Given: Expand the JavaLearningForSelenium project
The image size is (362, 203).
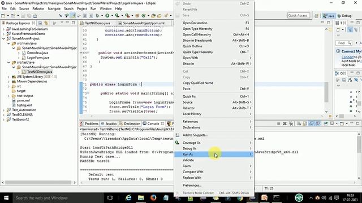Looking at the screenshot, I should point(3,29).
